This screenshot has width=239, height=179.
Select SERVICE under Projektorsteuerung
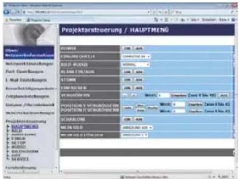click(20, 159)
